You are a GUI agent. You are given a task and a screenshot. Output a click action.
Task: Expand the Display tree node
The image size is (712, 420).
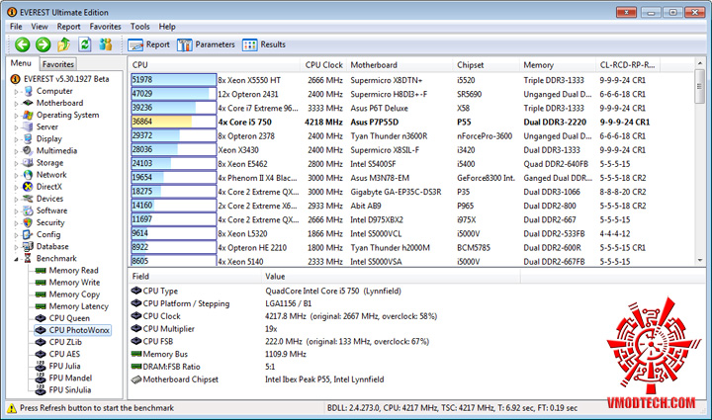pyautogui.click(x=17, y=139)
